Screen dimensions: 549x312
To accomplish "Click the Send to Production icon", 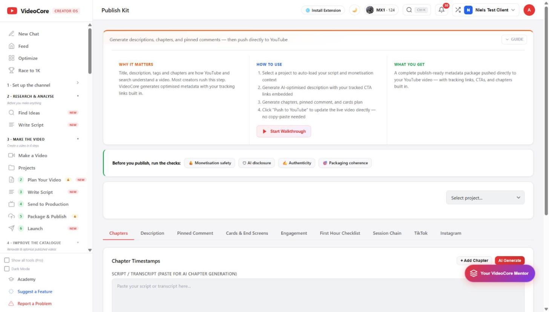I will [11, 204].
